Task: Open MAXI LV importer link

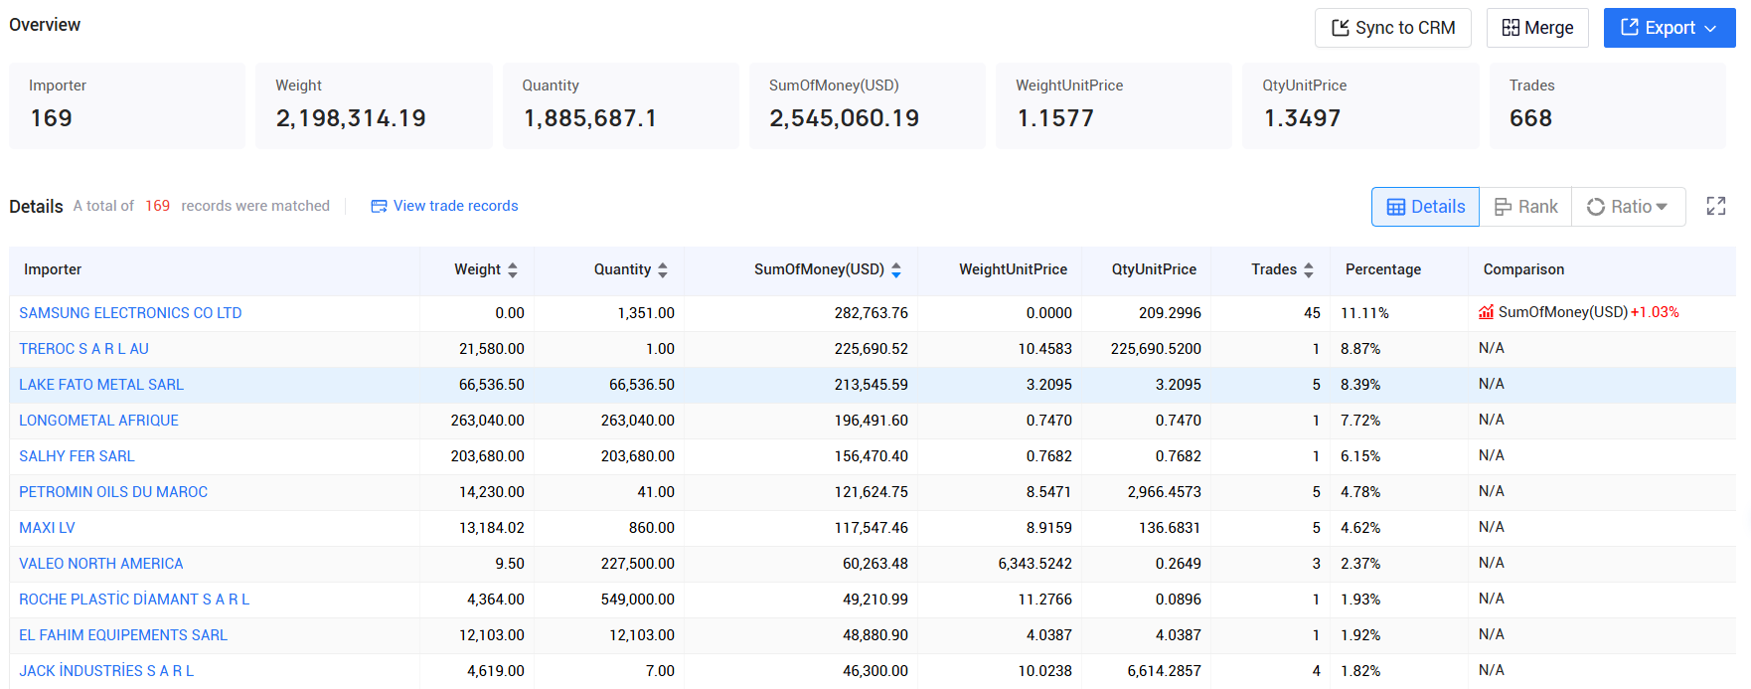Action: (x=47, y=528)
